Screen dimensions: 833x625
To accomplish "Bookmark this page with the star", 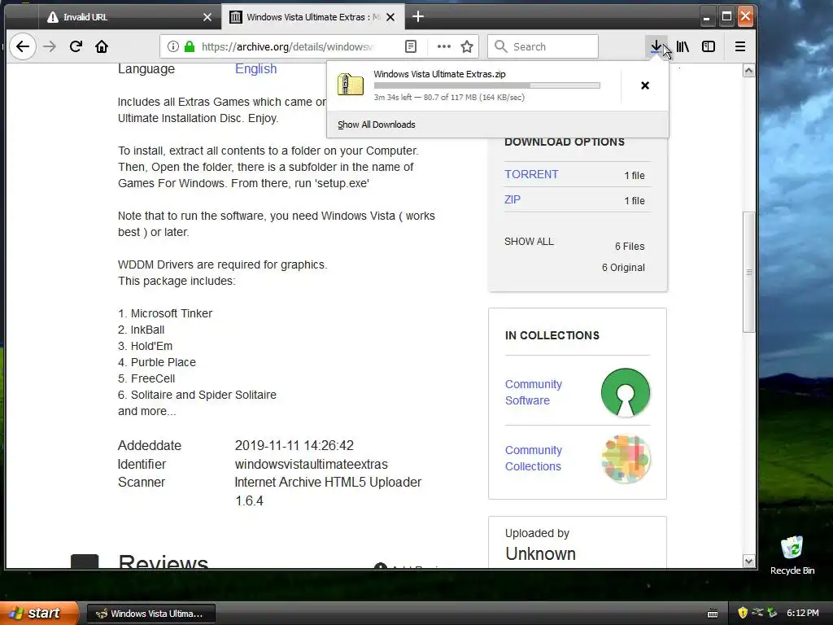I will pyautogui.click(x=467, y=46).
